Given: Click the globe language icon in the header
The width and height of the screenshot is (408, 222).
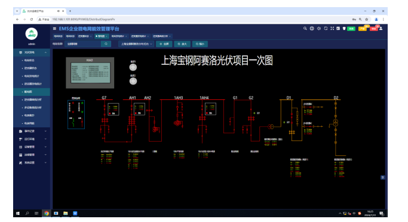Looking at the screenshot, I should (x=312, y=29).
